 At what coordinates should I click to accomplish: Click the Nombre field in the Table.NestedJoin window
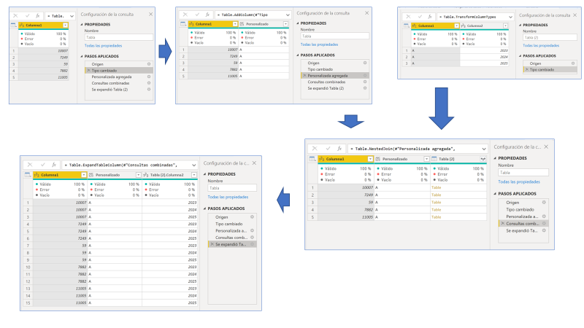(x=523, y=173)
